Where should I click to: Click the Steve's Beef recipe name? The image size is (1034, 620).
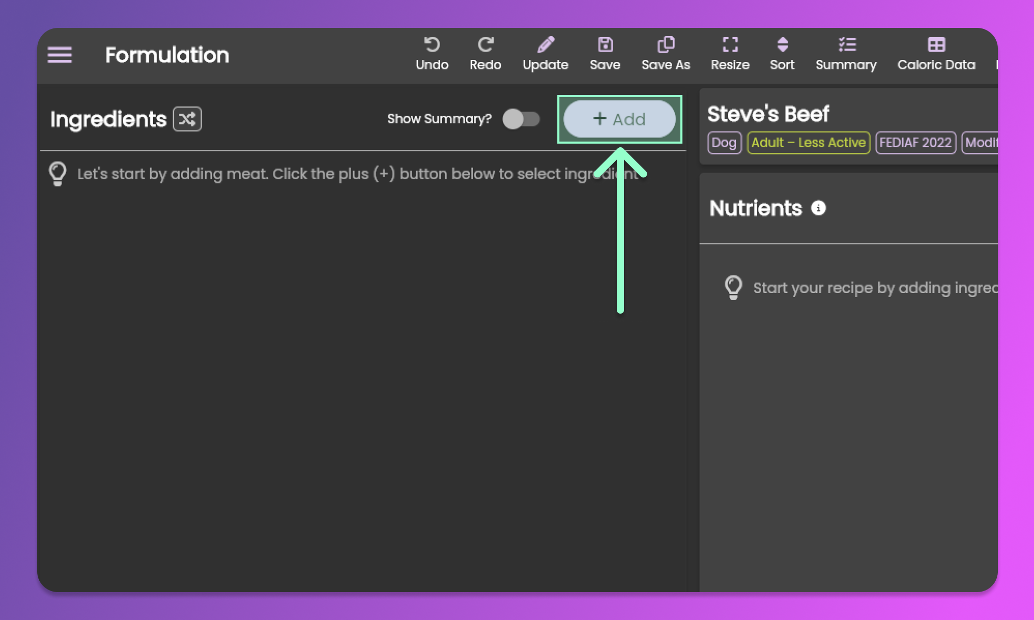pyautogui.click(x=768, y=114)
